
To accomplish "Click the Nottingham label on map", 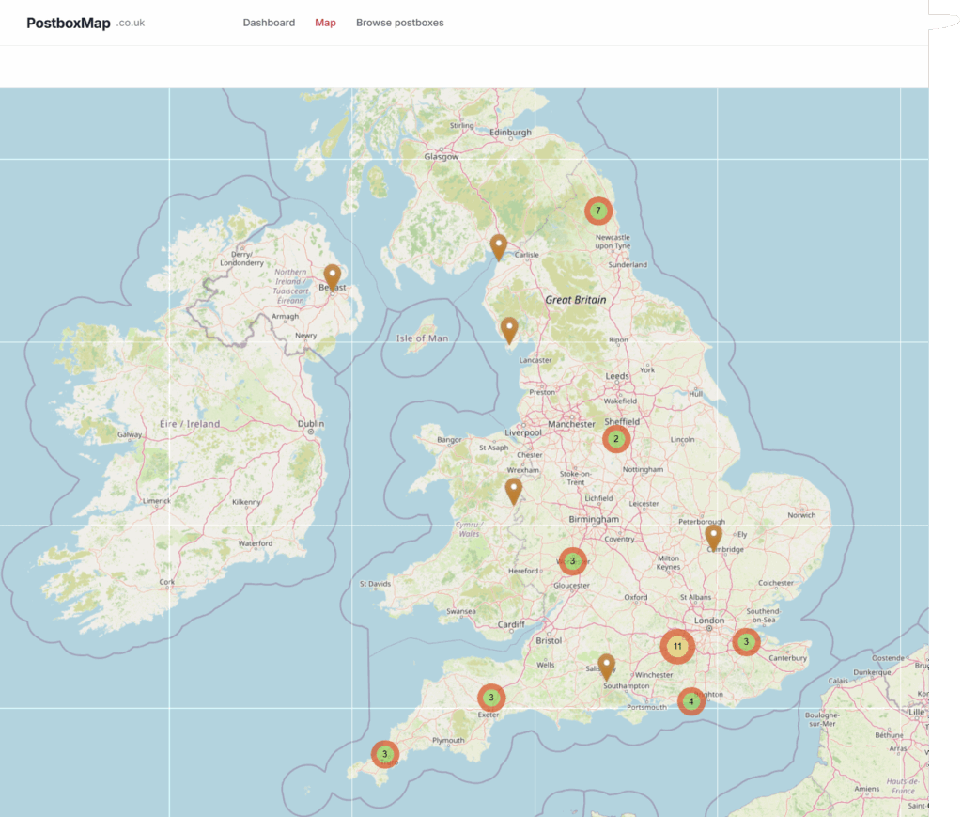I will click(x=643, y=469).
